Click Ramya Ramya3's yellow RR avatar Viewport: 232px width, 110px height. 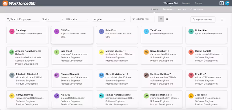[x=12, y=96]
